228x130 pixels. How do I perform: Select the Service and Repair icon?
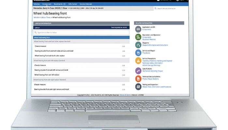pyautogui.click(x=138, y=52)
